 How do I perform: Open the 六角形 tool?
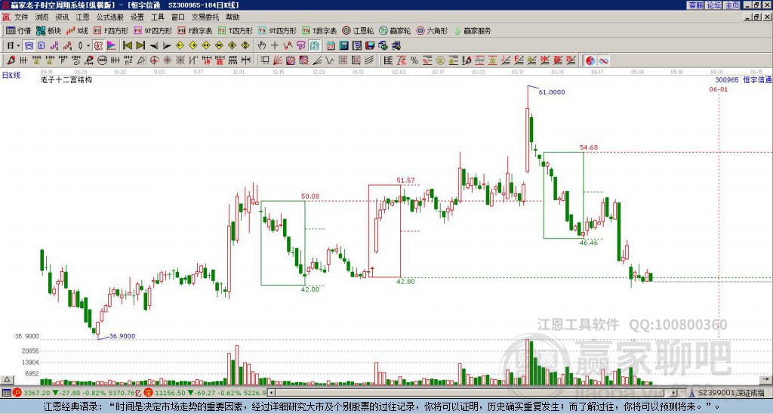tap(432, 30)
